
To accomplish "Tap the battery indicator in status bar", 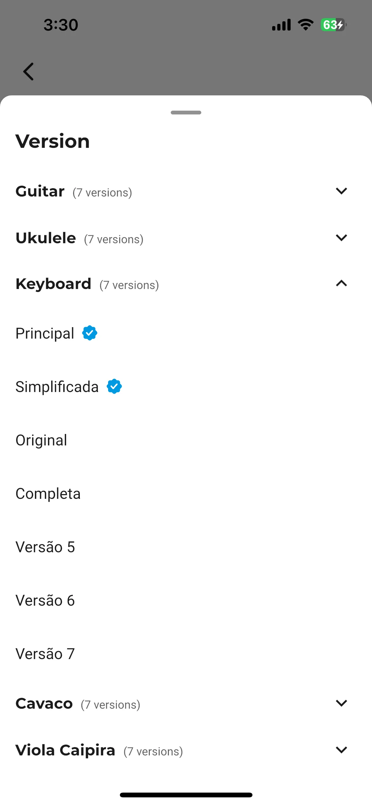I will pyautogui.click(x=334, y=24).
